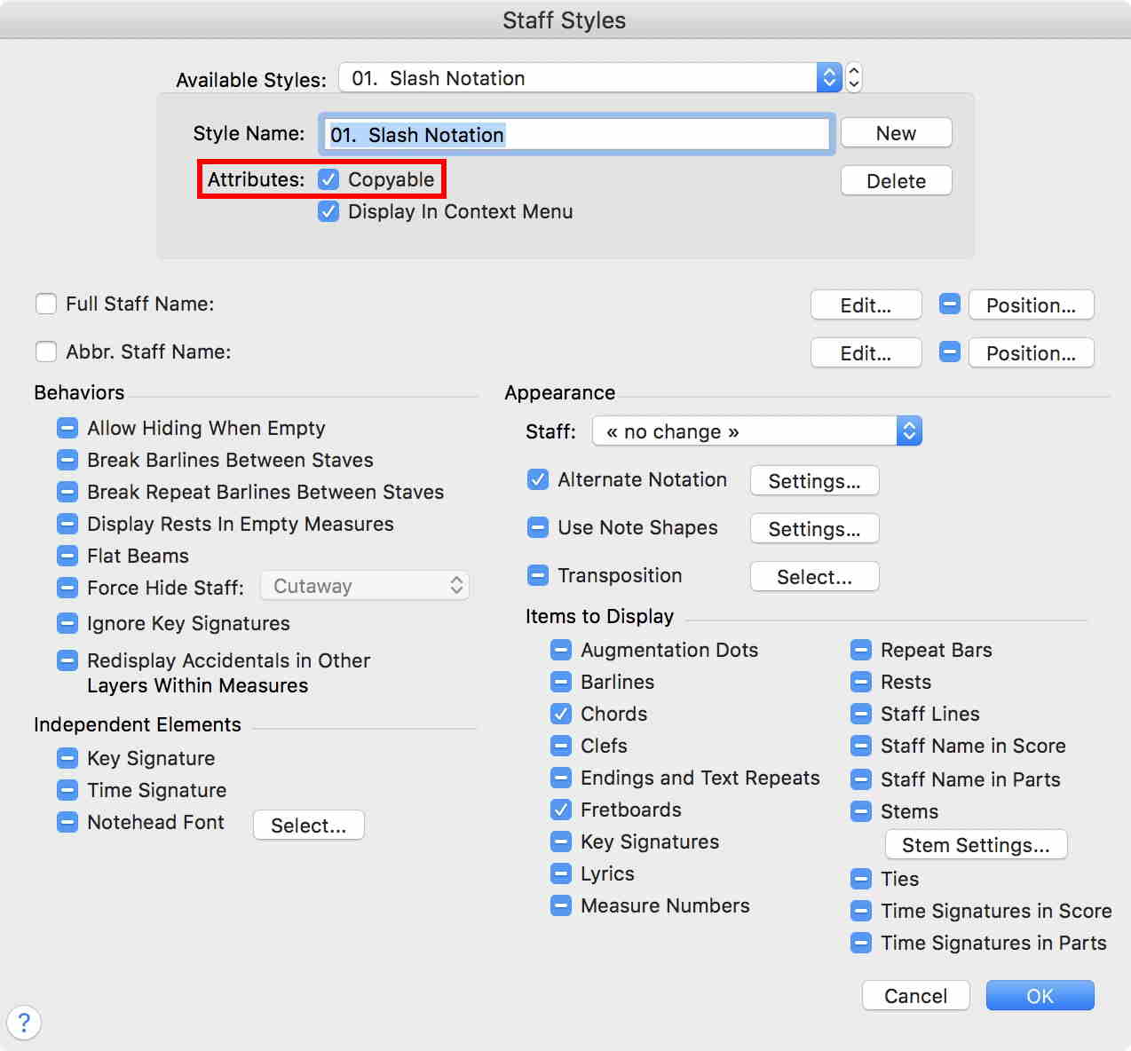Disable Display In Context Menu
The height and width of the screenshot is (1051, 1131).
click(x=328, y=211)
